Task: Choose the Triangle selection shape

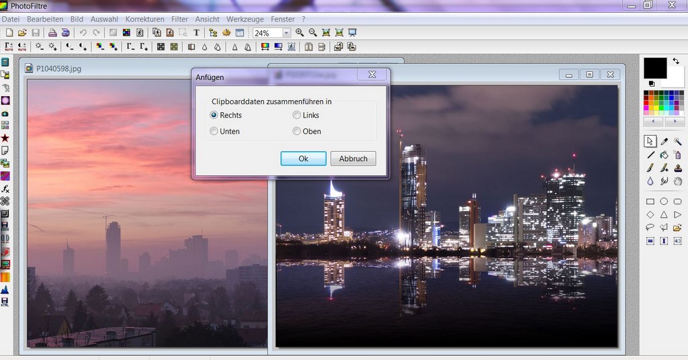Action: point(664,214)
